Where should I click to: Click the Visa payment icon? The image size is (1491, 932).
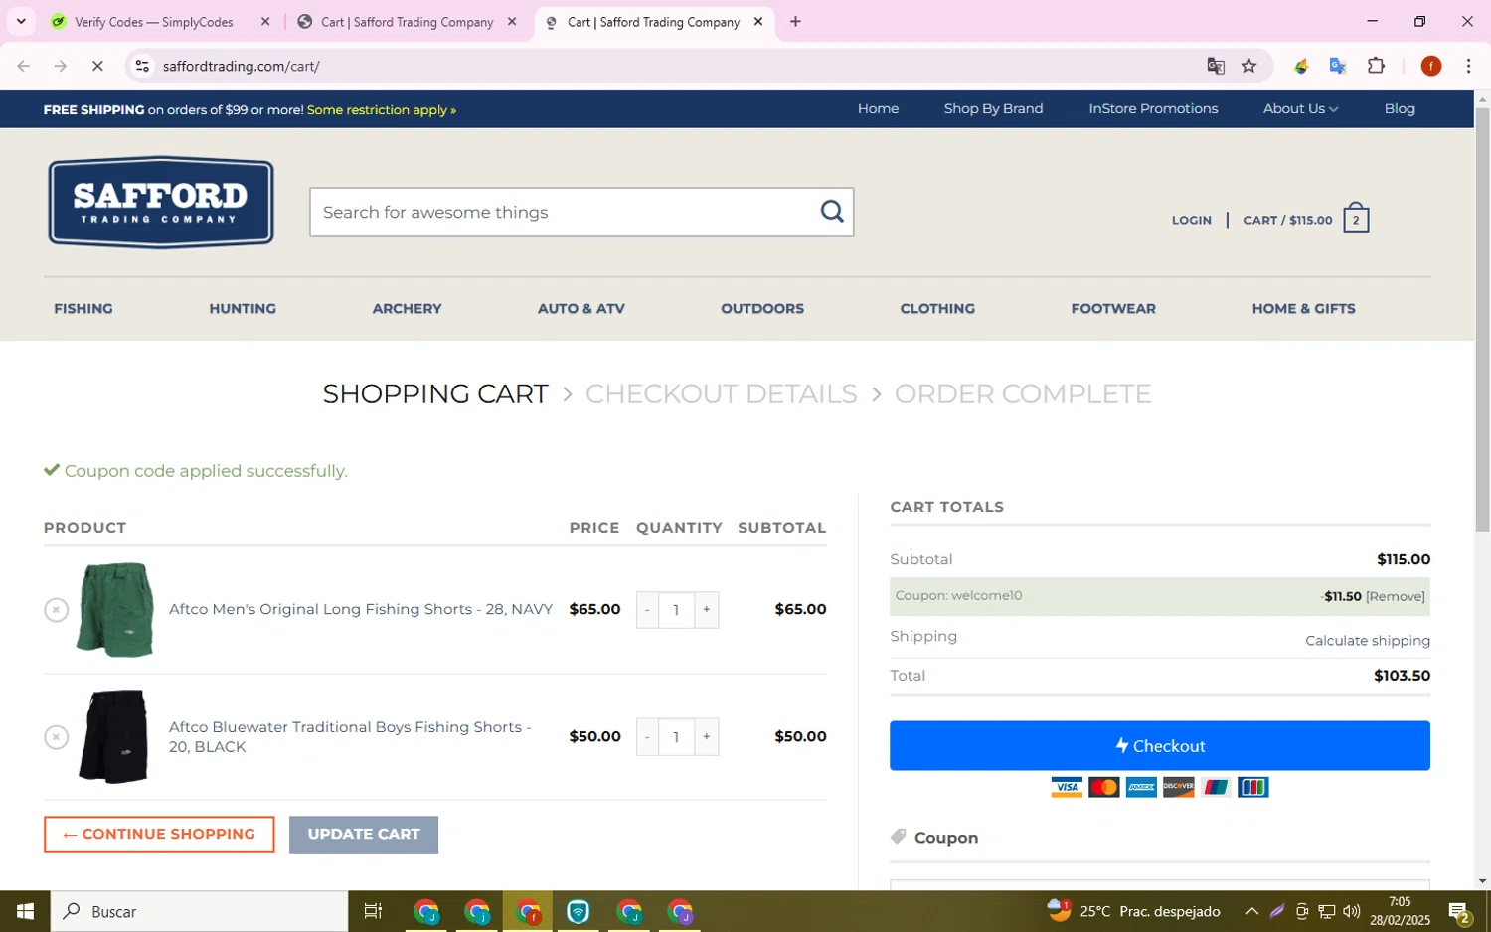click(x=1067, y=788)
